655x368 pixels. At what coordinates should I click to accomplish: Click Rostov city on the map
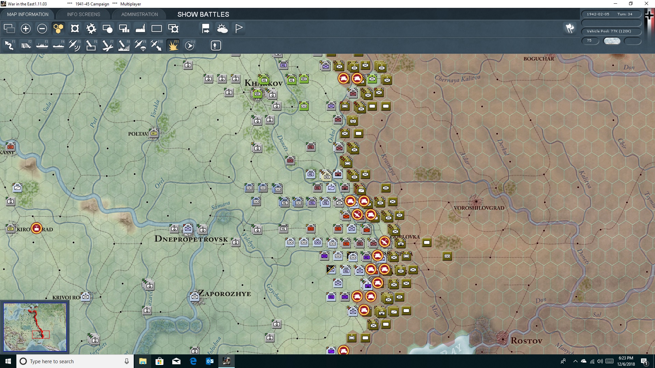tap(503, 339)
